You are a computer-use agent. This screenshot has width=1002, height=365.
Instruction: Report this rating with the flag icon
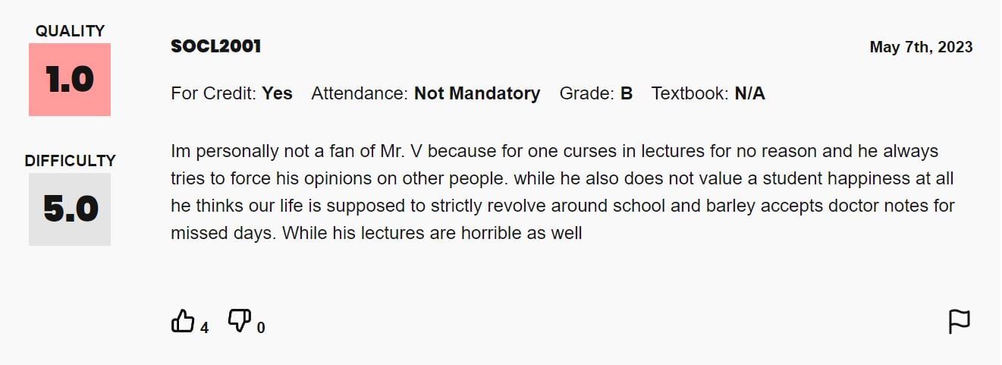click(960, 322)
